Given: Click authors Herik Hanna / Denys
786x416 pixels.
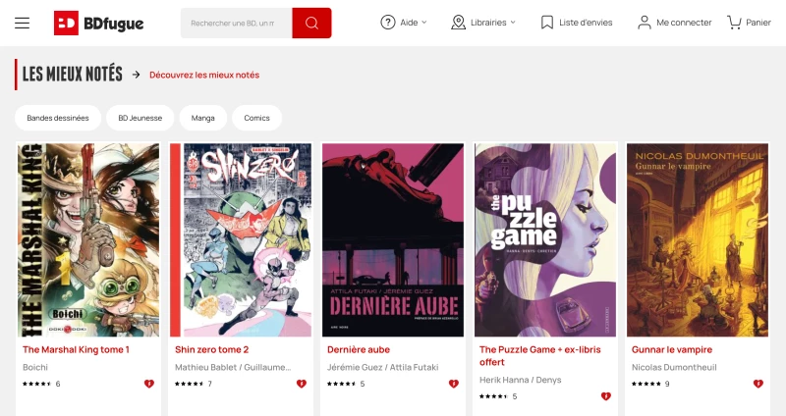Looking at the screenshot, I should tap(521, 380).
